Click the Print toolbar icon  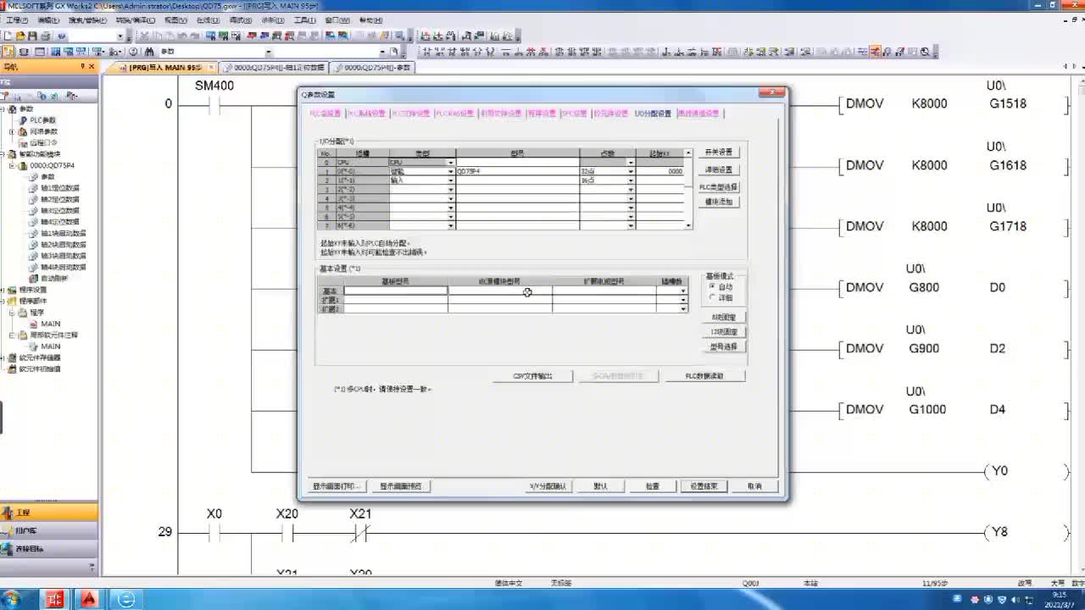click(x=47, y=36)
